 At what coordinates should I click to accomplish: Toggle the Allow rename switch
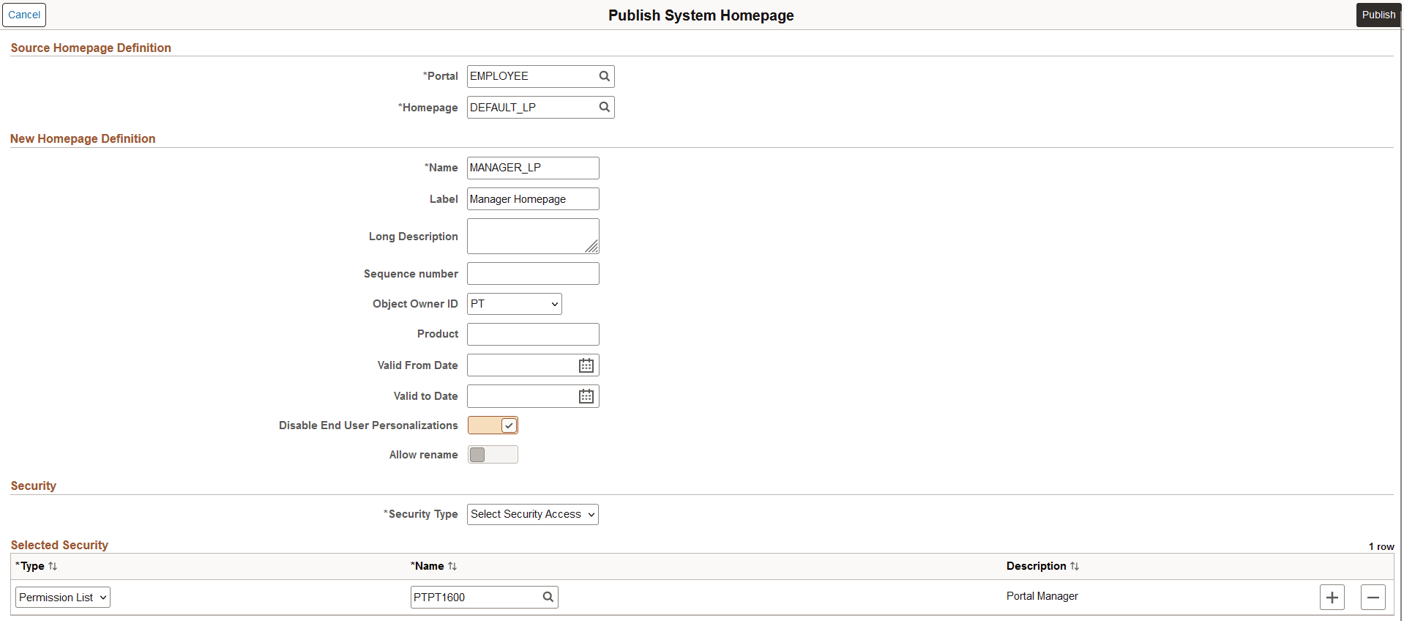tap(493, 455)
